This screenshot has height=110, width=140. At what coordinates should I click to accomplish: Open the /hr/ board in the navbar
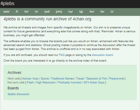click(26, 12)
